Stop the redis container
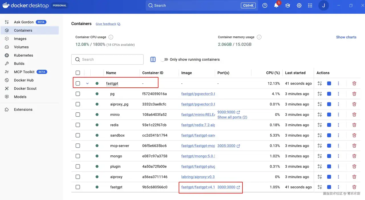365x200 pixels. pos(329,125)
